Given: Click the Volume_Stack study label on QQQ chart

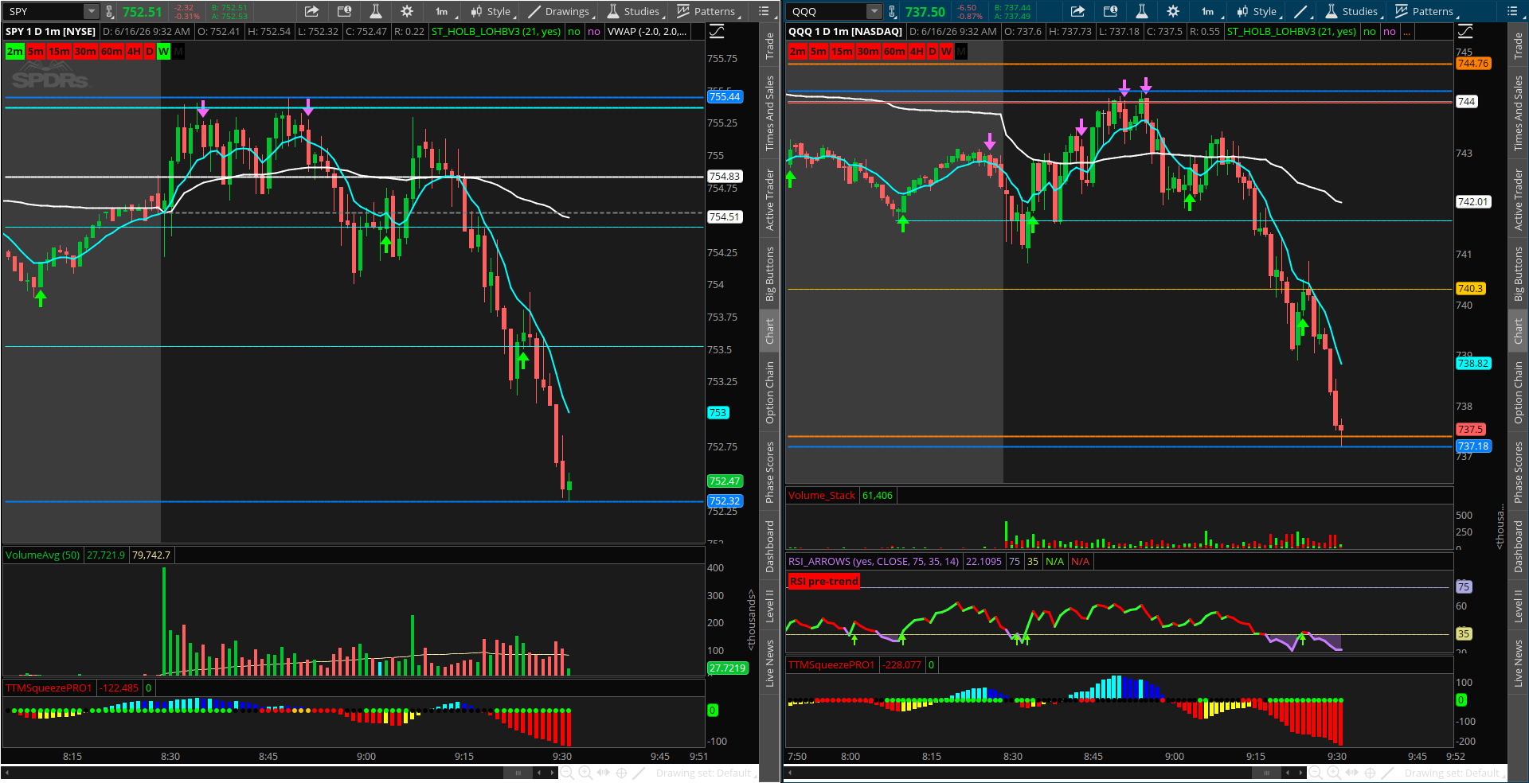Looking at the screenshot, I should [822, 495].
